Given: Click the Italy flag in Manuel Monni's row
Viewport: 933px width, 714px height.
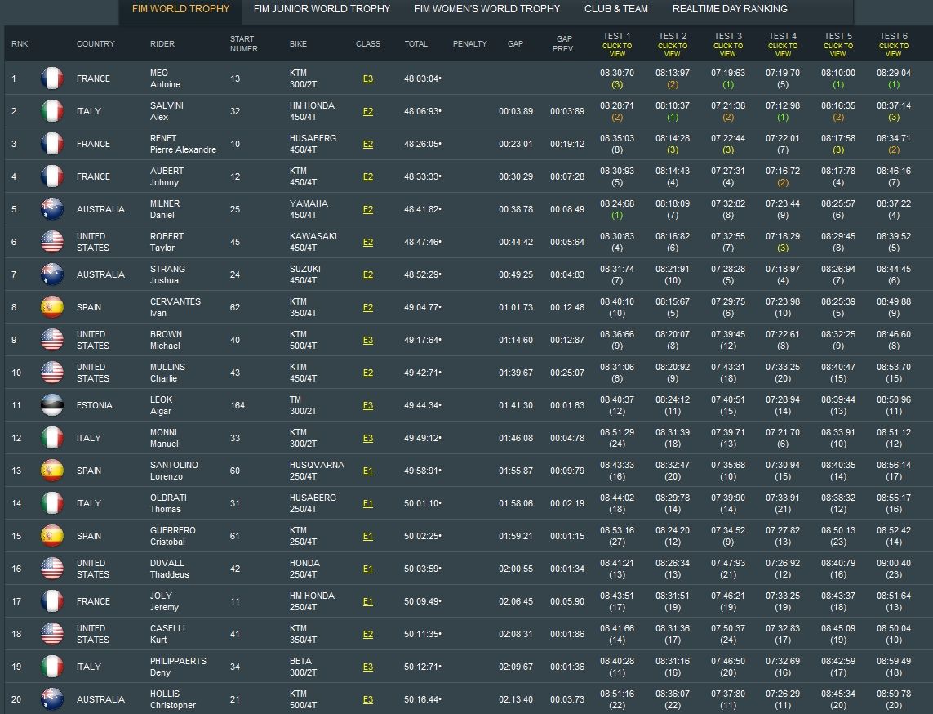Looking at the screenshot, I should (52, 438).
